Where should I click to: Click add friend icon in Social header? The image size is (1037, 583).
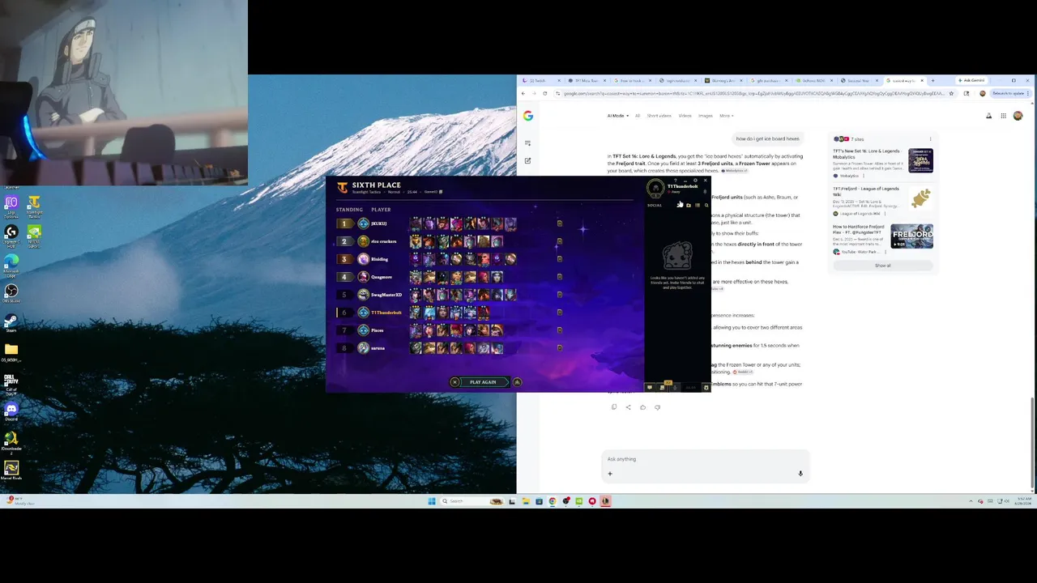tap(680, 205)
